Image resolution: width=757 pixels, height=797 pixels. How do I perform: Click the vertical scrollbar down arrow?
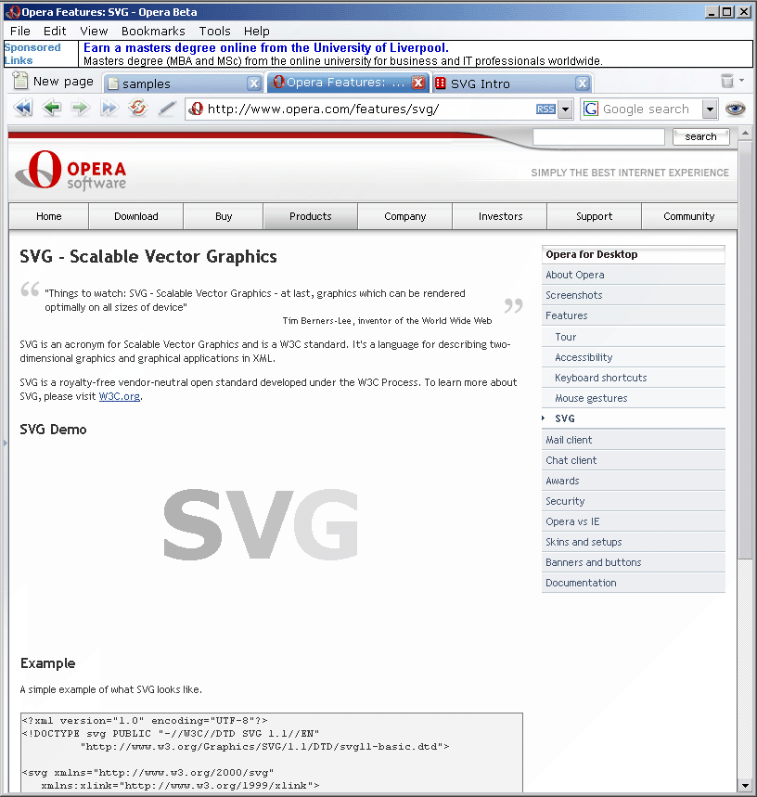[745, 785]
